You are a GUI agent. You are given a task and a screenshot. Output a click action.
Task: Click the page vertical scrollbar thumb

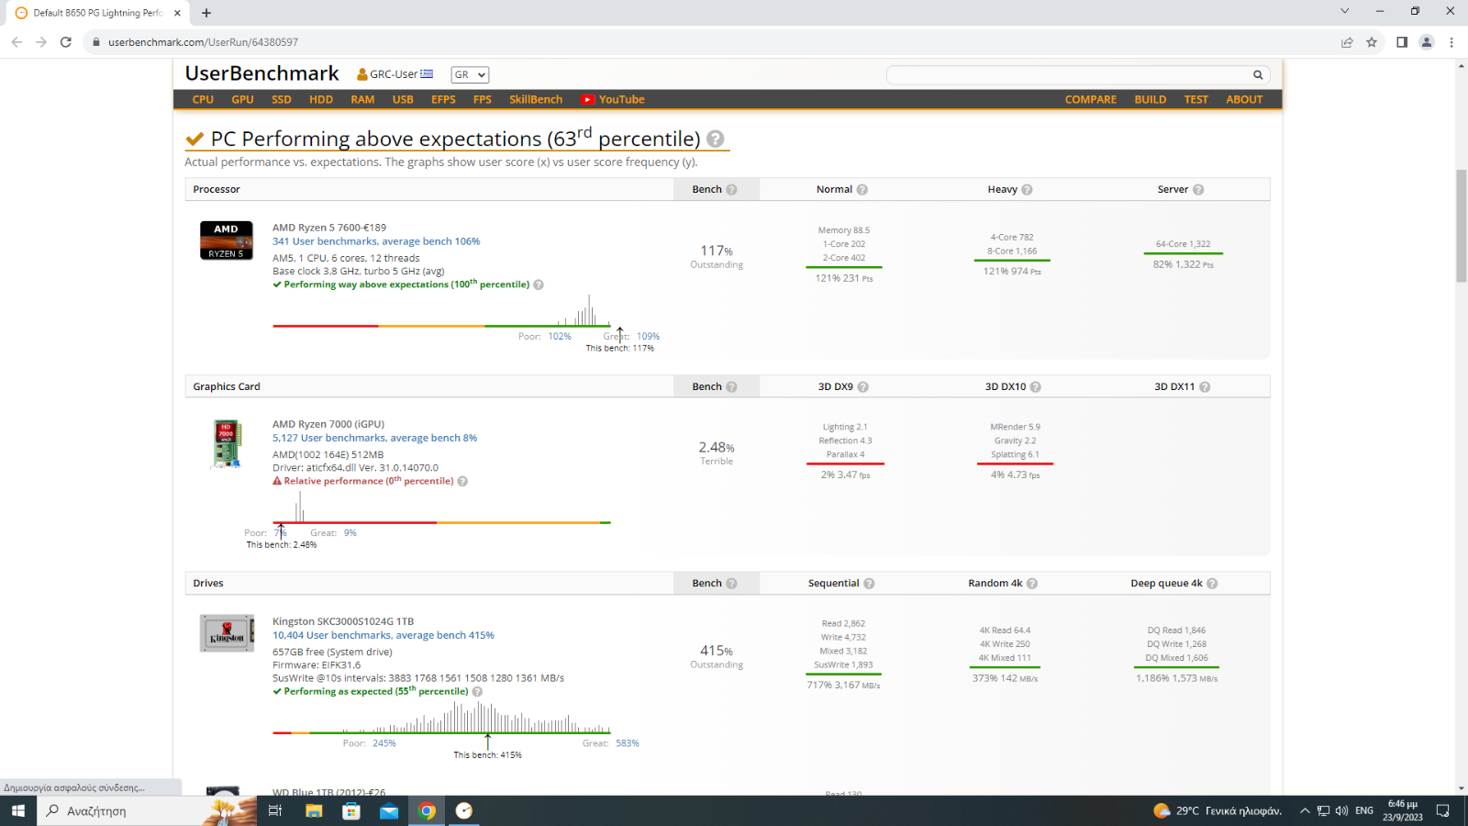click(1462, 227)
